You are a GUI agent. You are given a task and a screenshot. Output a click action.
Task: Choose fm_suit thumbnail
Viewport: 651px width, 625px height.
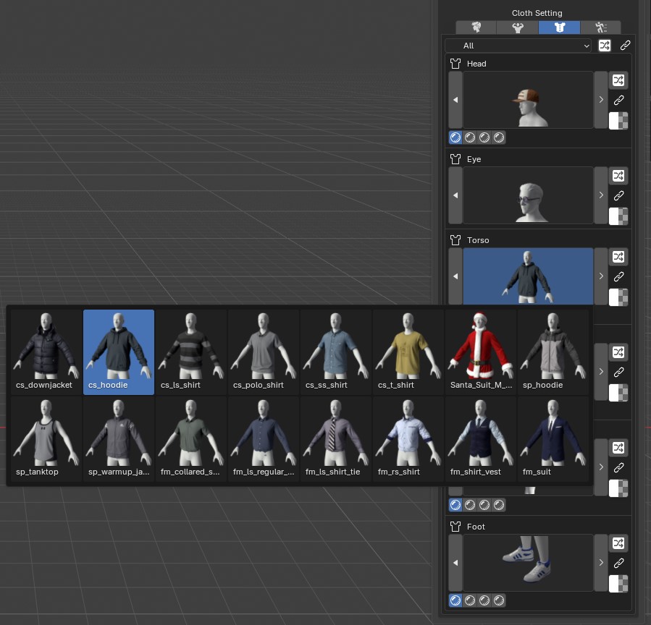pyautogui.click(x=553, y=439)
